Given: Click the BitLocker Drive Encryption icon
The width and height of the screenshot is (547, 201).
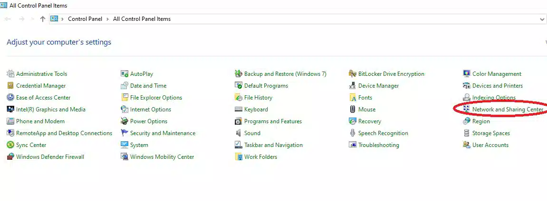Looking at the screenshot, I should (x=353, y=74).
